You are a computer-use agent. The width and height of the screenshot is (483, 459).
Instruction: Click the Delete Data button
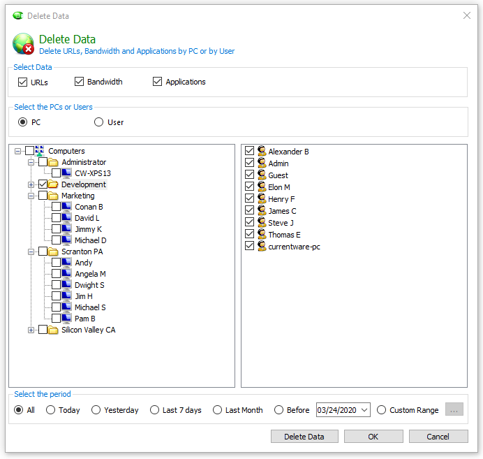304,437
